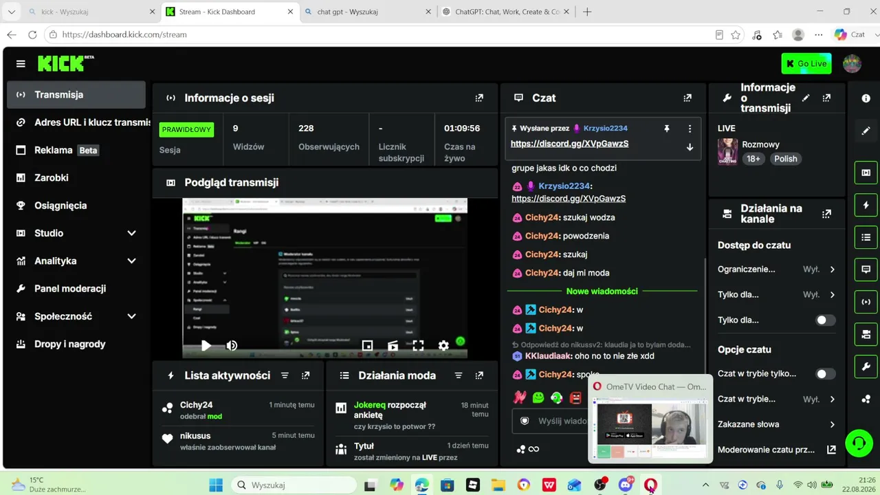Open Dropy i nagrody sidebar page
Screen dimensions: 880x495
coord(76,344)
